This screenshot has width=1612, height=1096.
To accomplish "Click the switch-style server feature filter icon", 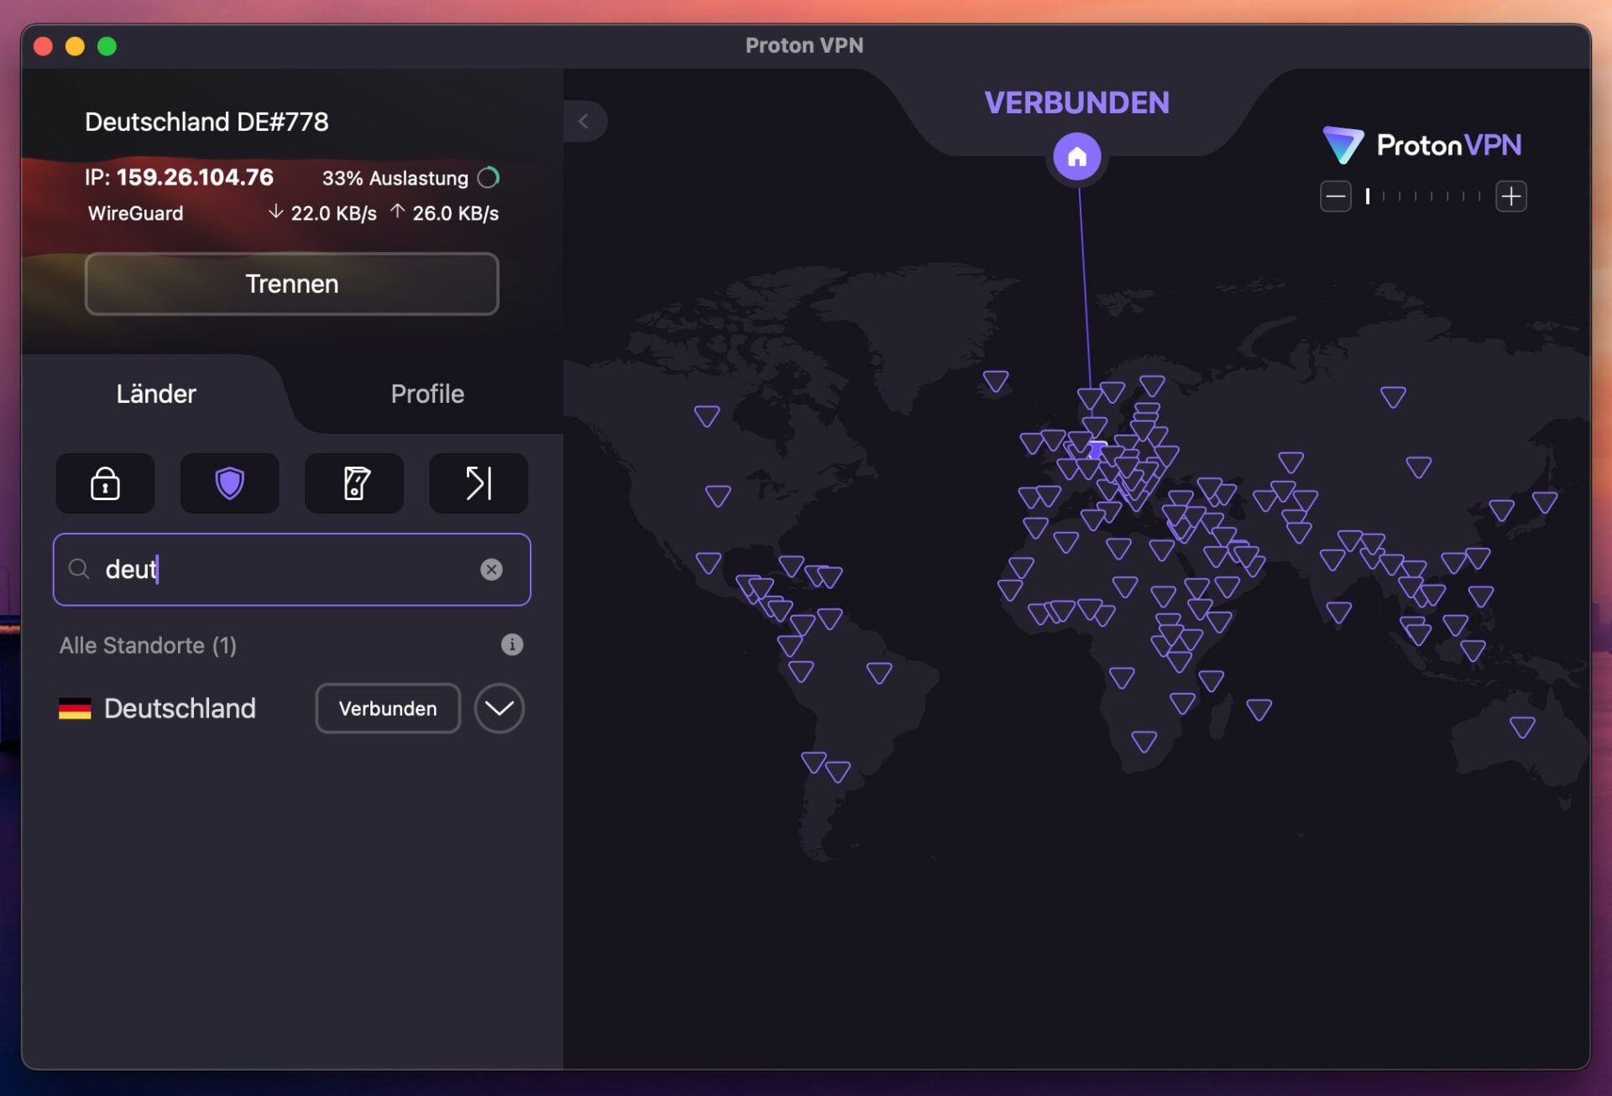I will click(353, 483).
